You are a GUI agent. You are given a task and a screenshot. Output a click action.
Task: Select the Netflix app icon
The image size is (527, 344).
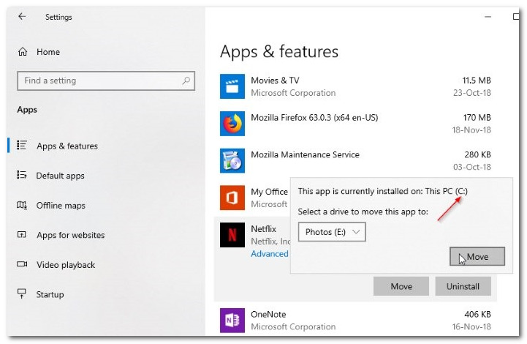232,235
